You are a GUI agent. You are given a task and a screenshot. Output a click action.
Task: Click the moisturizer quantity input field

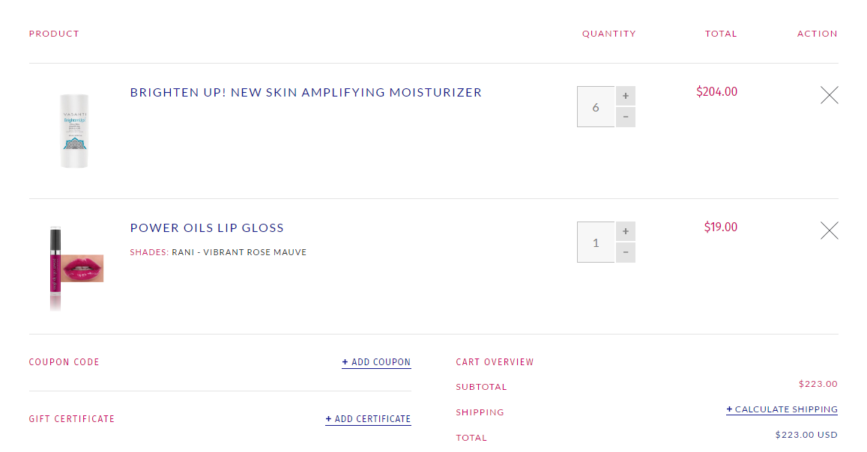coord(596,107)
